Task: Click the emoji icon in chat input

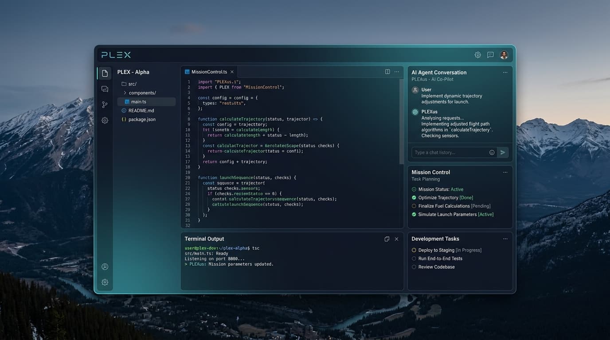Action: click(492, 152)
